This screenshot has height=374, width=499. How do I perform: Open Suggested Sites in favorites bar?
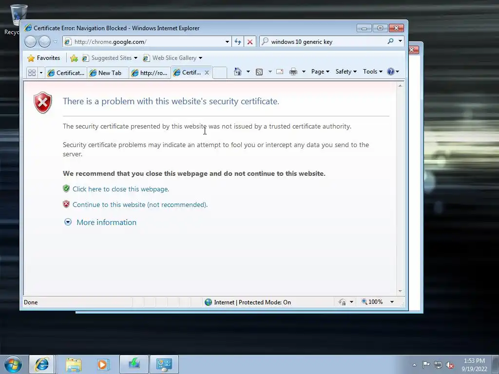pos(110,58)
